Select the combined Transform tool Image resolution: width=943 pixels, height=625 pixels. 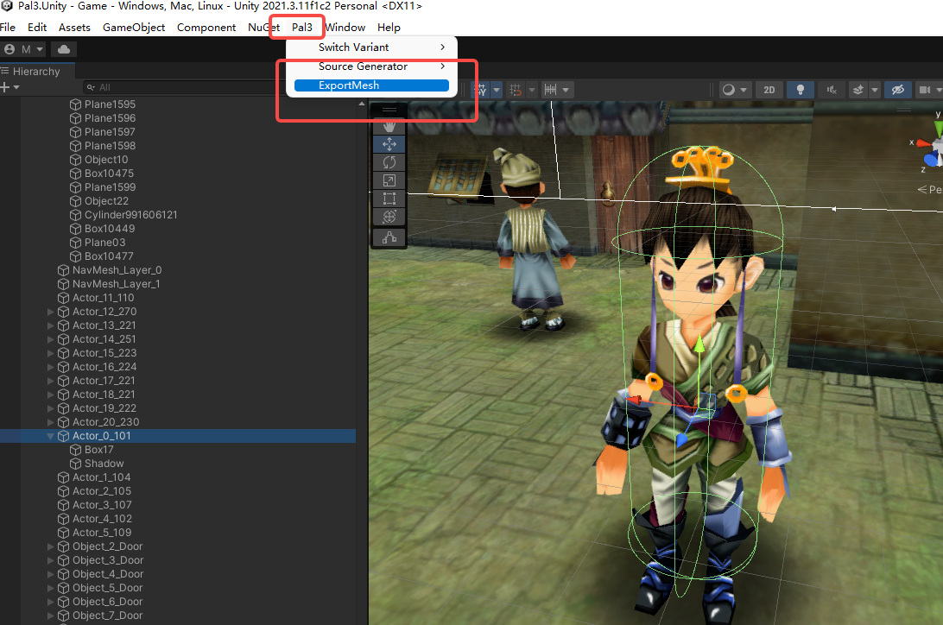[x=389, y=215]
